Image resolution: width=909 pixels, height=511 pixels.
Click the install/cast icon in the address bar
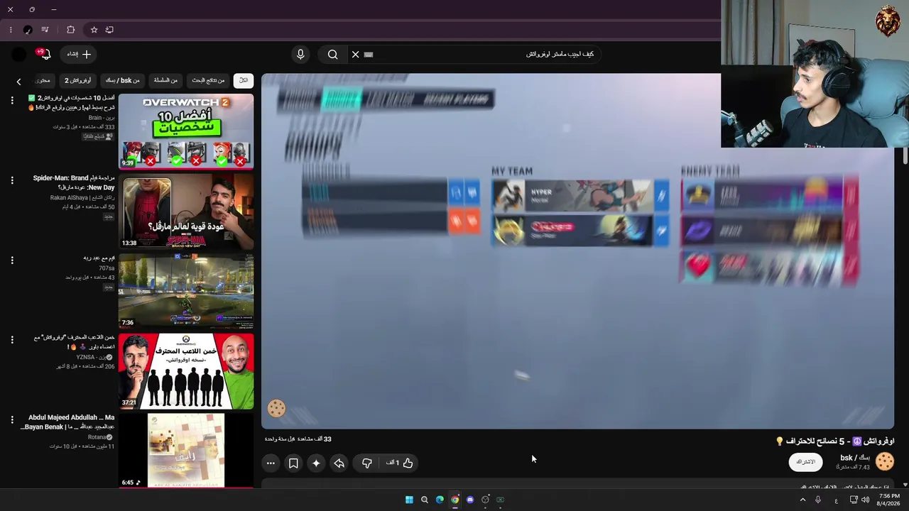(x=109, y=30)
